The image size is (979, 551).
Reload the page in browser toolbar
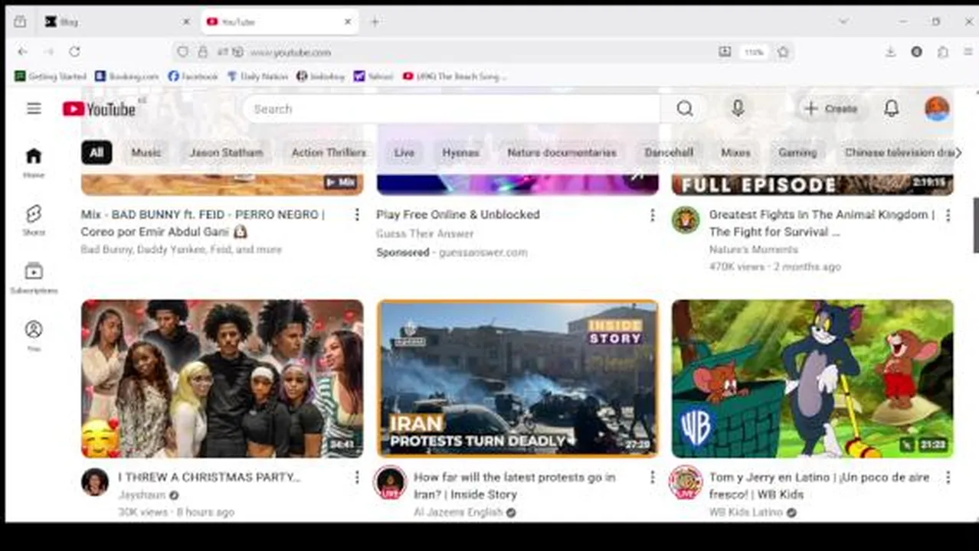point(74,52)
